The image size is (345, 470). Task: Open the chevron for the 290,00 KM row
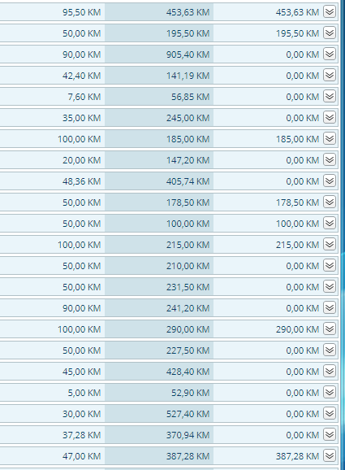[330, 329]
